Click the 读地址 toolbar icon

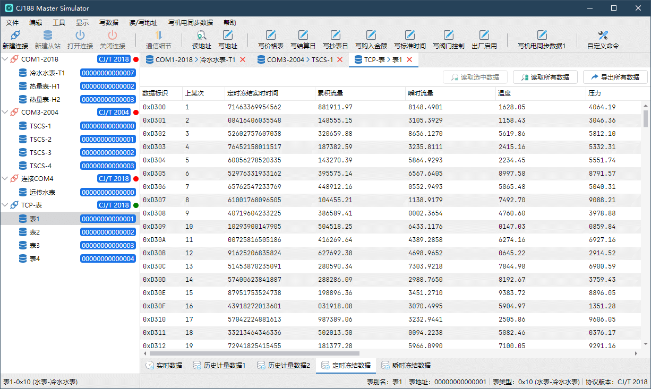coord(201,36)
